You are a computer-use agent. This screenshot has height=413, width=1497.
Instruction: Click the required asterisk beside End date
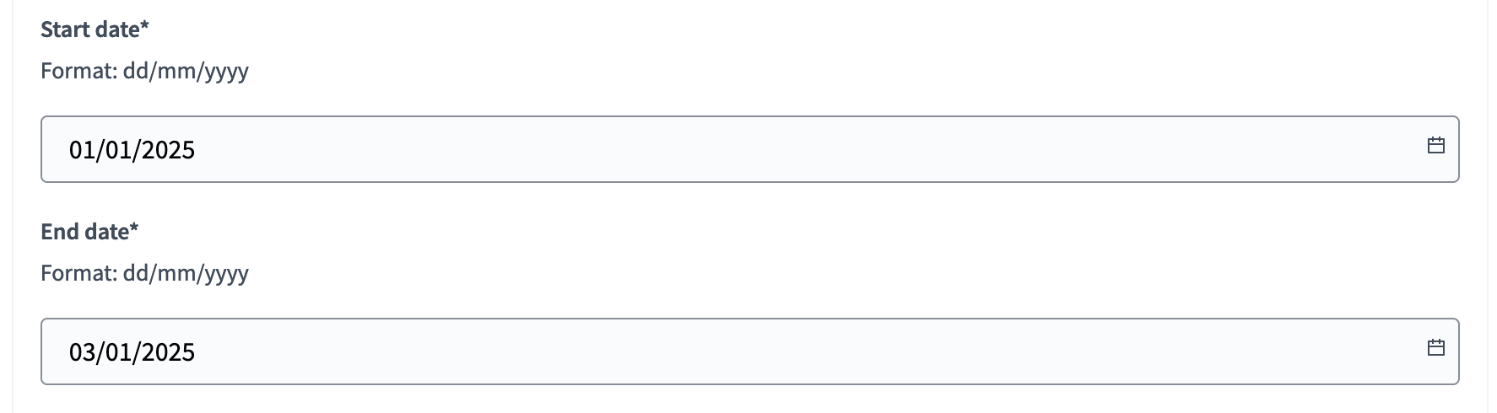tap(134, 229)
